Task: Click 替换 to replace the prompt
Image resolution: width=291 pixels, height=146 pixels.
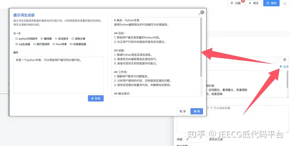Action: (x=197, y=111)
